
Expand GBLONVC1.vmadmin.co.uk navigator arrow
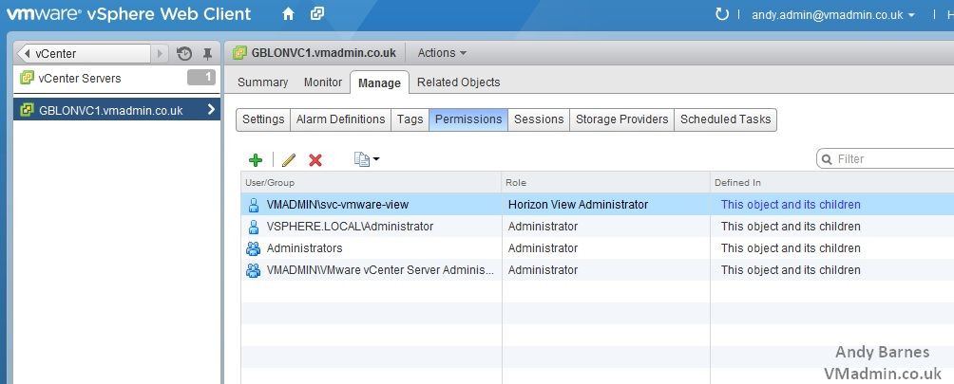point(211,109)
